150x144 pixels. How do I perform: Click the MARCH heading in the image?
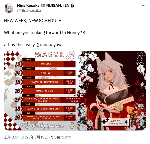pyautogui.click(x=49, y=54)
